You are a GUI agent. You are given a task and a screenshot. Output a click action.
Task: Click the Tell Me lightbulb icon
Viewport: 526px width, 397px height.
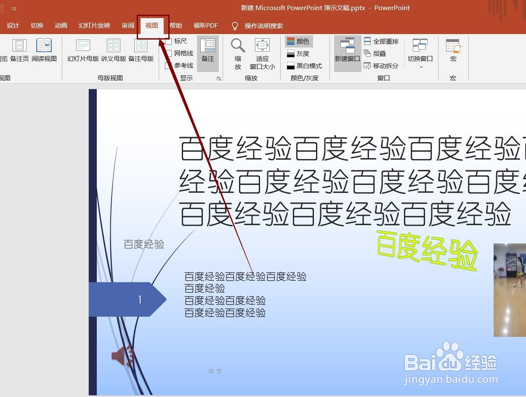coord(235,26)
